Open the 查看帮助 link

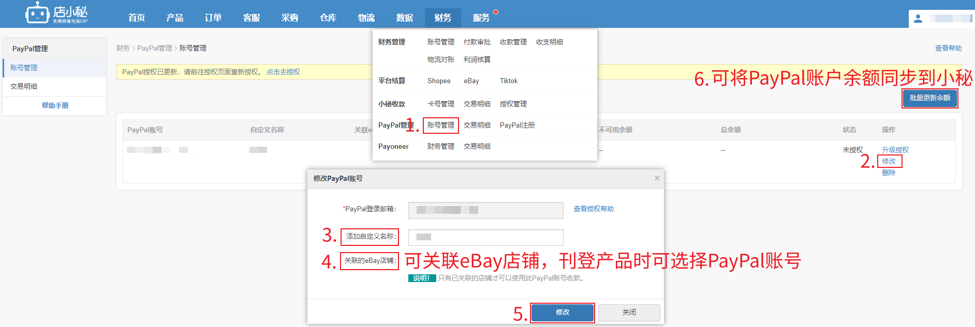coord(948,48)
